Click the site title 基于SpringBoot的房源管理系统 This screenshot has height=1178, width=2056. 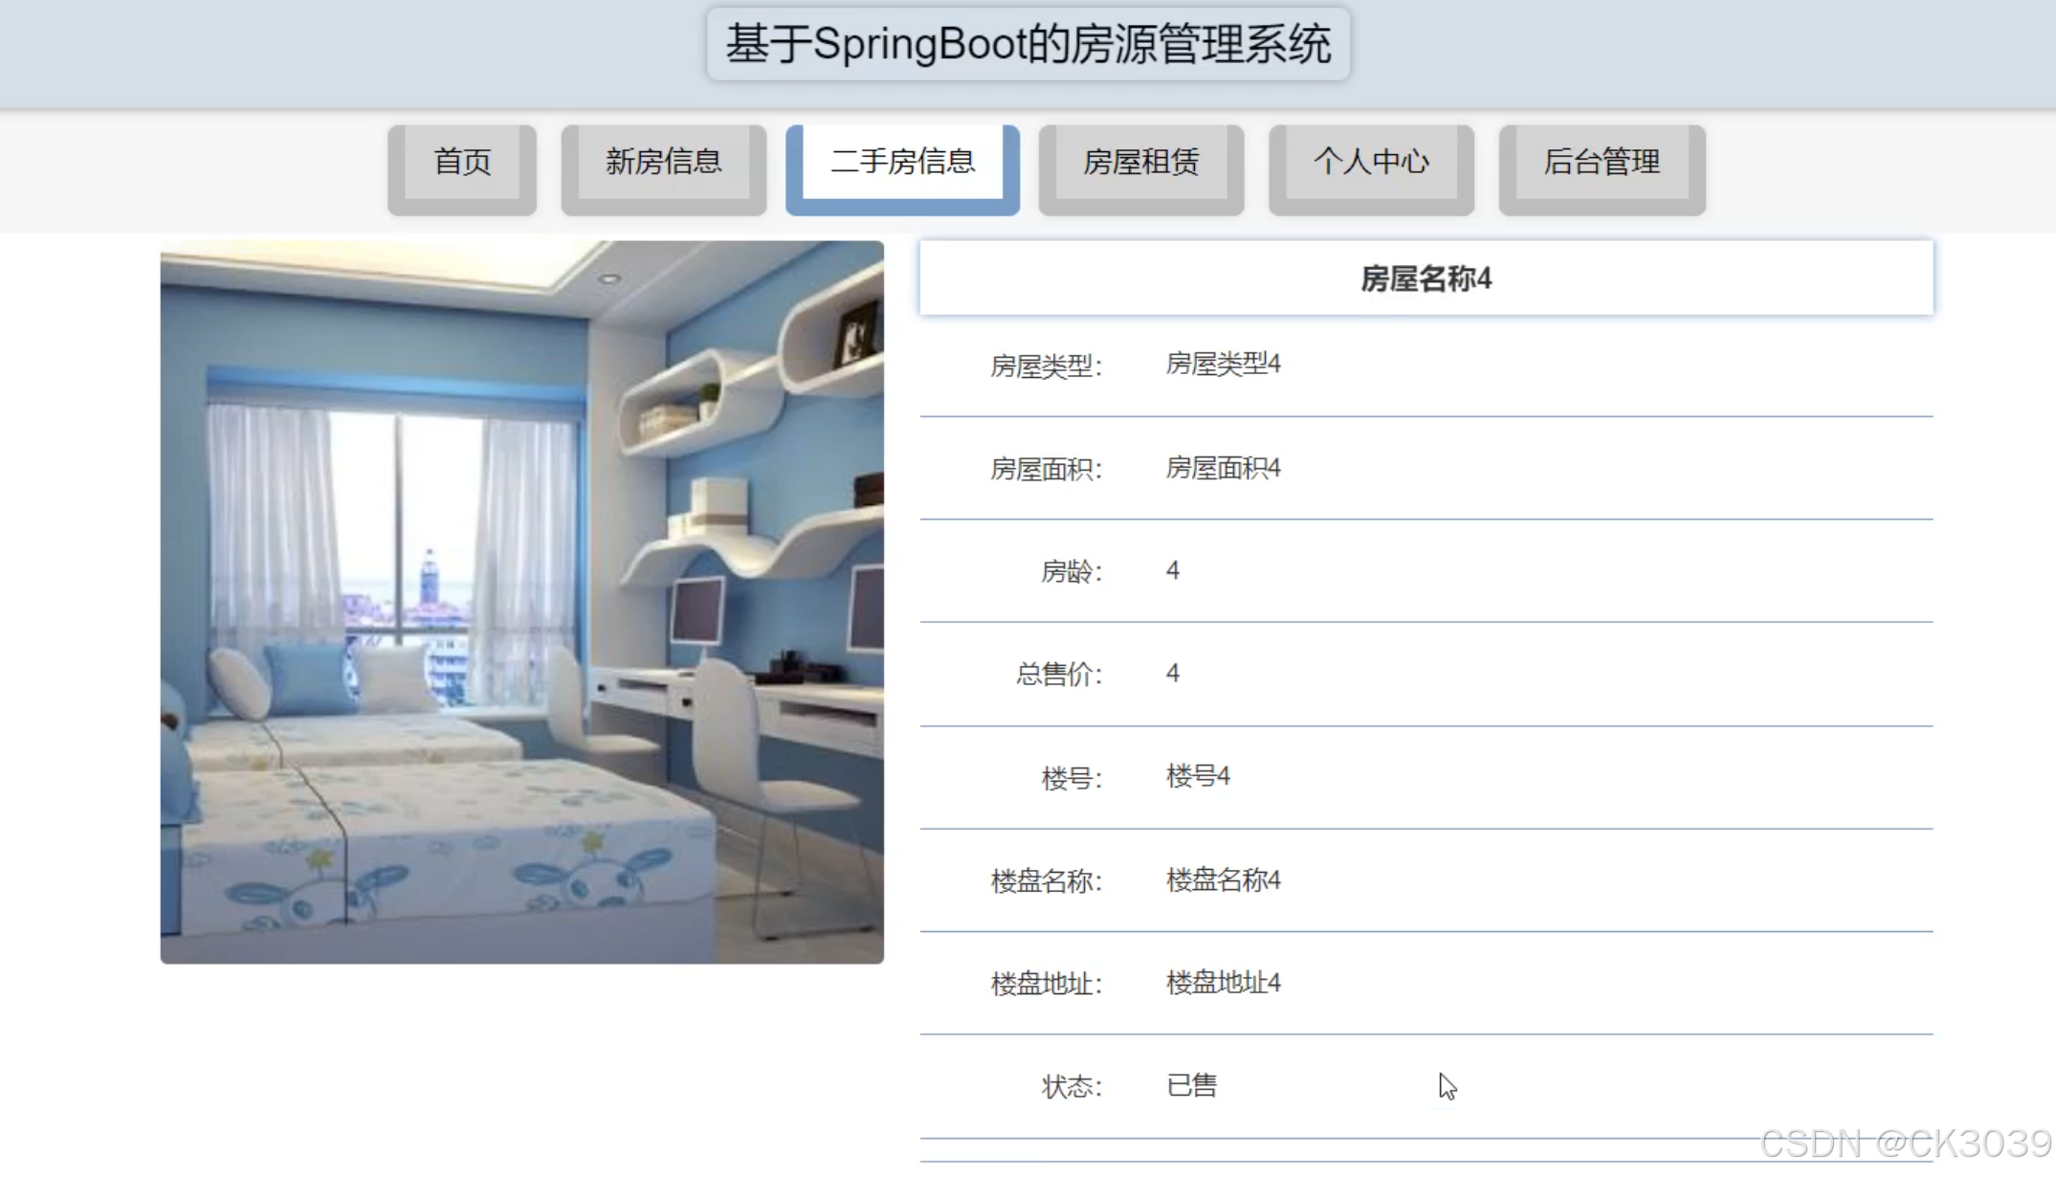1028,44
